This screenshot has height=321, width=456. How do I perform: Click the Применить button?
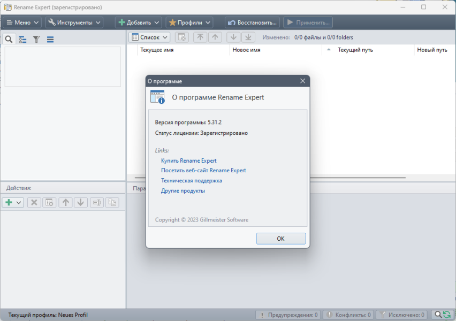click(308, 22)
